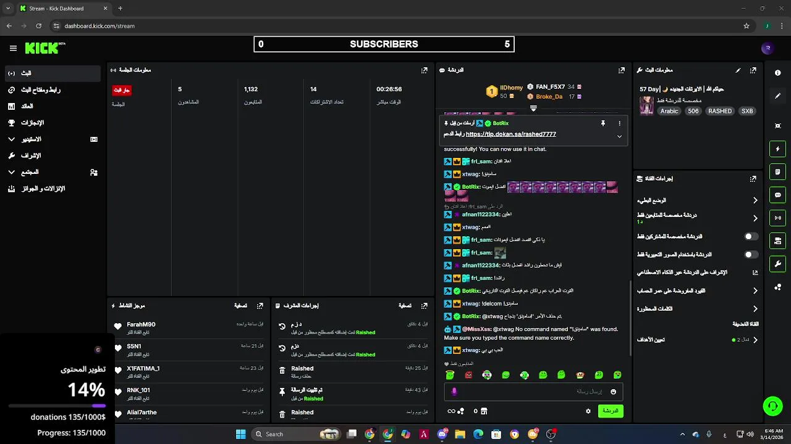Viewport: 791px width, 444px height.
Task: Toggle the notes widget in right rail
Action: pos(777,171)
